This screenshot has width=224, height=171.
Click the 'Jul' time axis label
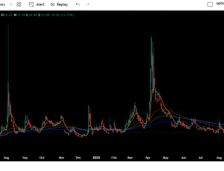200,158
